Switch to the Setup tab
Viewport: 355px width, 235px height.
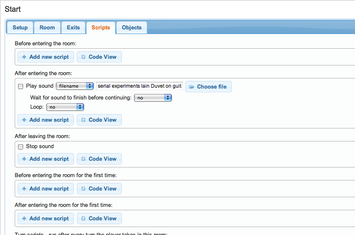20,28
